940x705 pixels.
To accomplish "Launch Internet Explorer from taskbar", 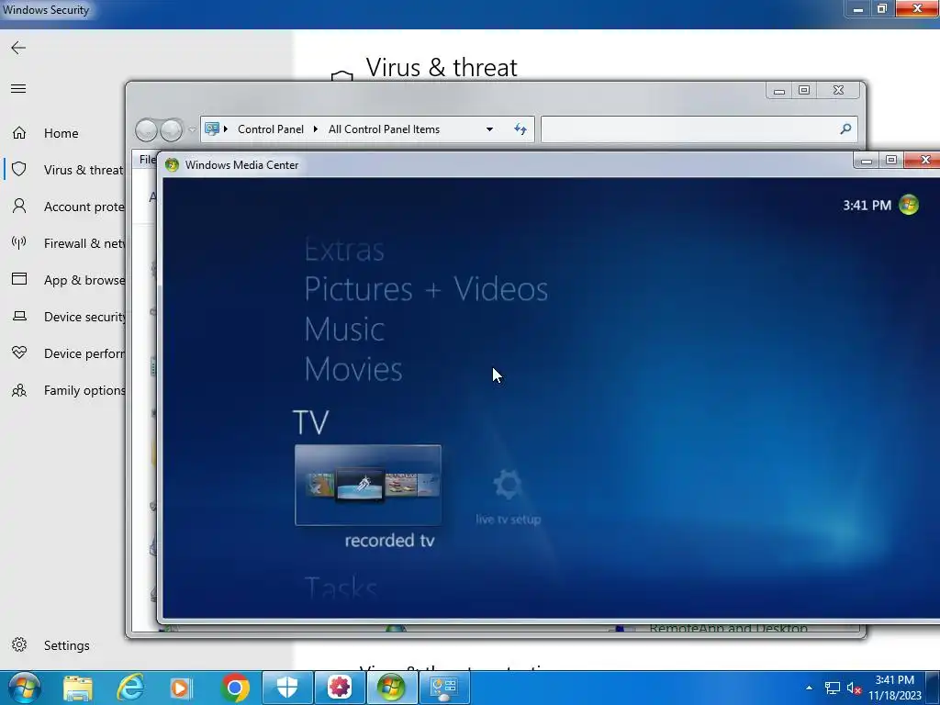I will [x=130, y=688].
